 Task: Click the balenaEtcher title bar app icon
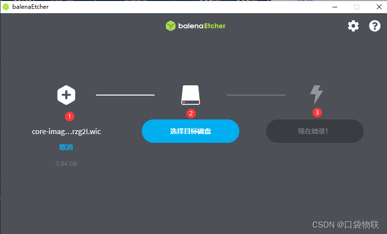[6, 7]
